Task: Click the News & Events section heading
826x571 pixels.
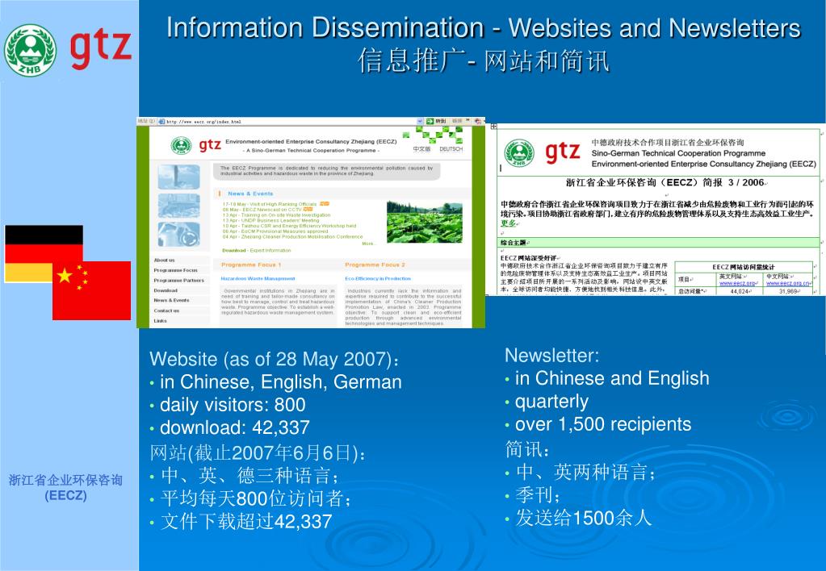Action: [251, 194]
